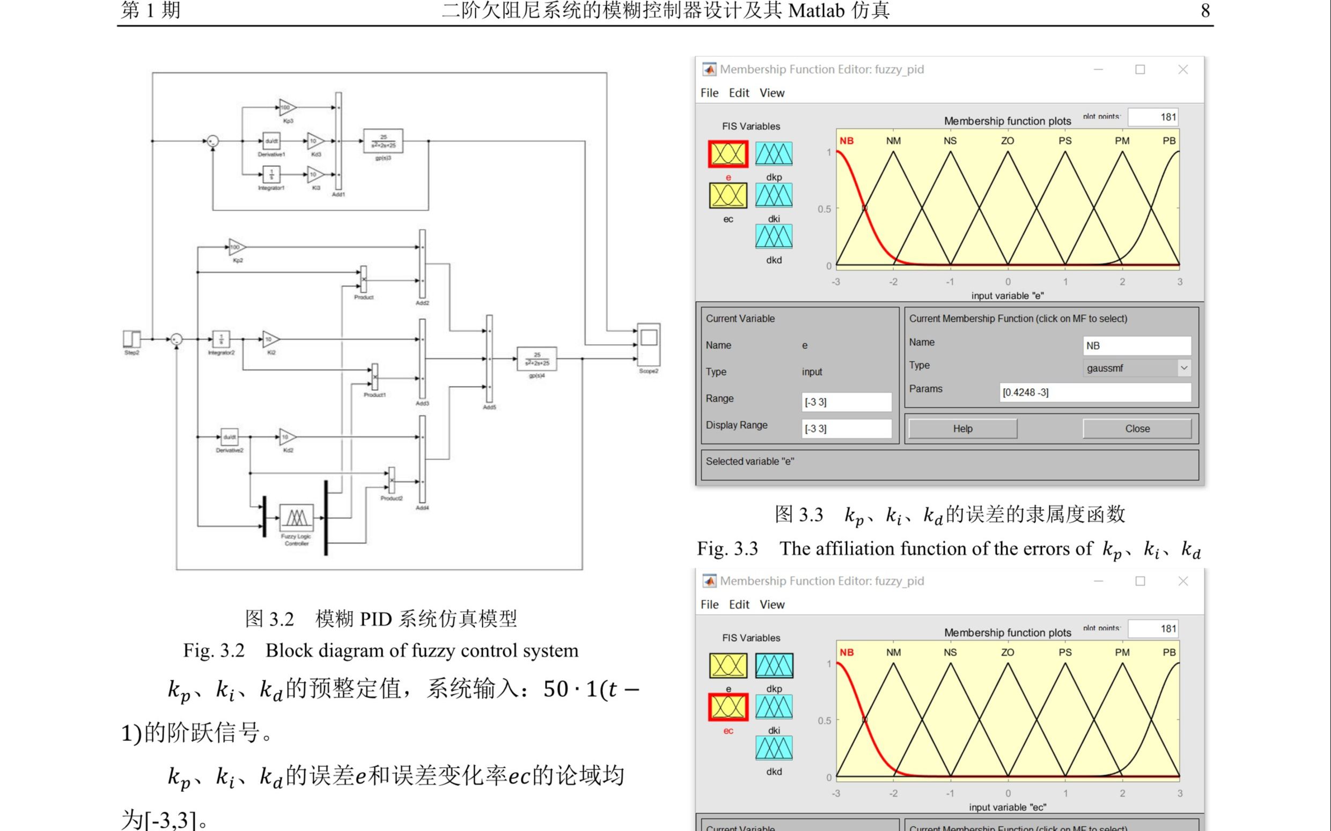The width and height of the screenshot is (1331, 831).
Task: Click the Params field showing [0.4248 -3]
Action: pos(1095,392)
